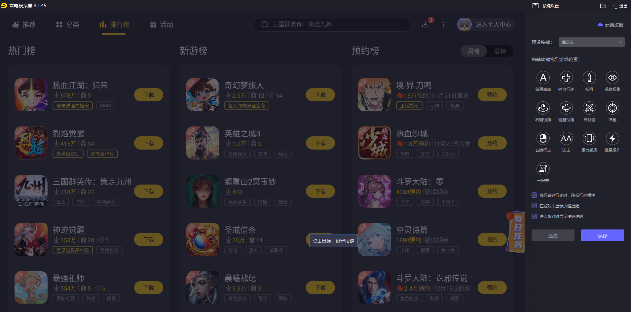Select the 技能键 crossed swords icon
This screenshot has width=631, height=312.
point(589,108)
